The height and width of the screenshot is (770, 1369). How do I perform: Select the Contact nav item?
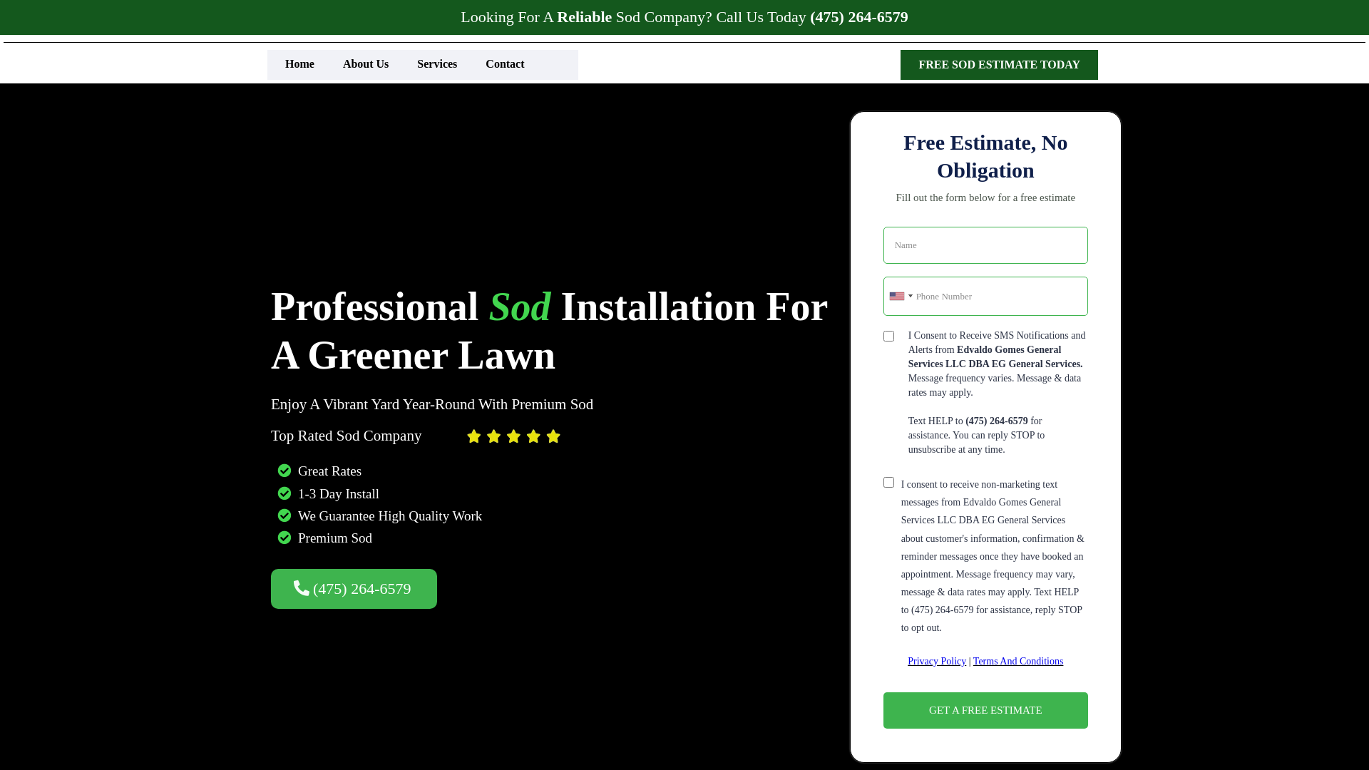click(x=505, y=64)
